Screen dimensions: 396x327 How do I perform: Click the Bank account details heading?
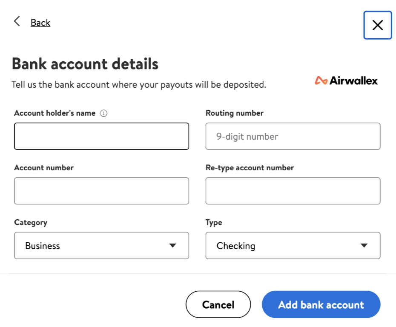coord(85,64)
